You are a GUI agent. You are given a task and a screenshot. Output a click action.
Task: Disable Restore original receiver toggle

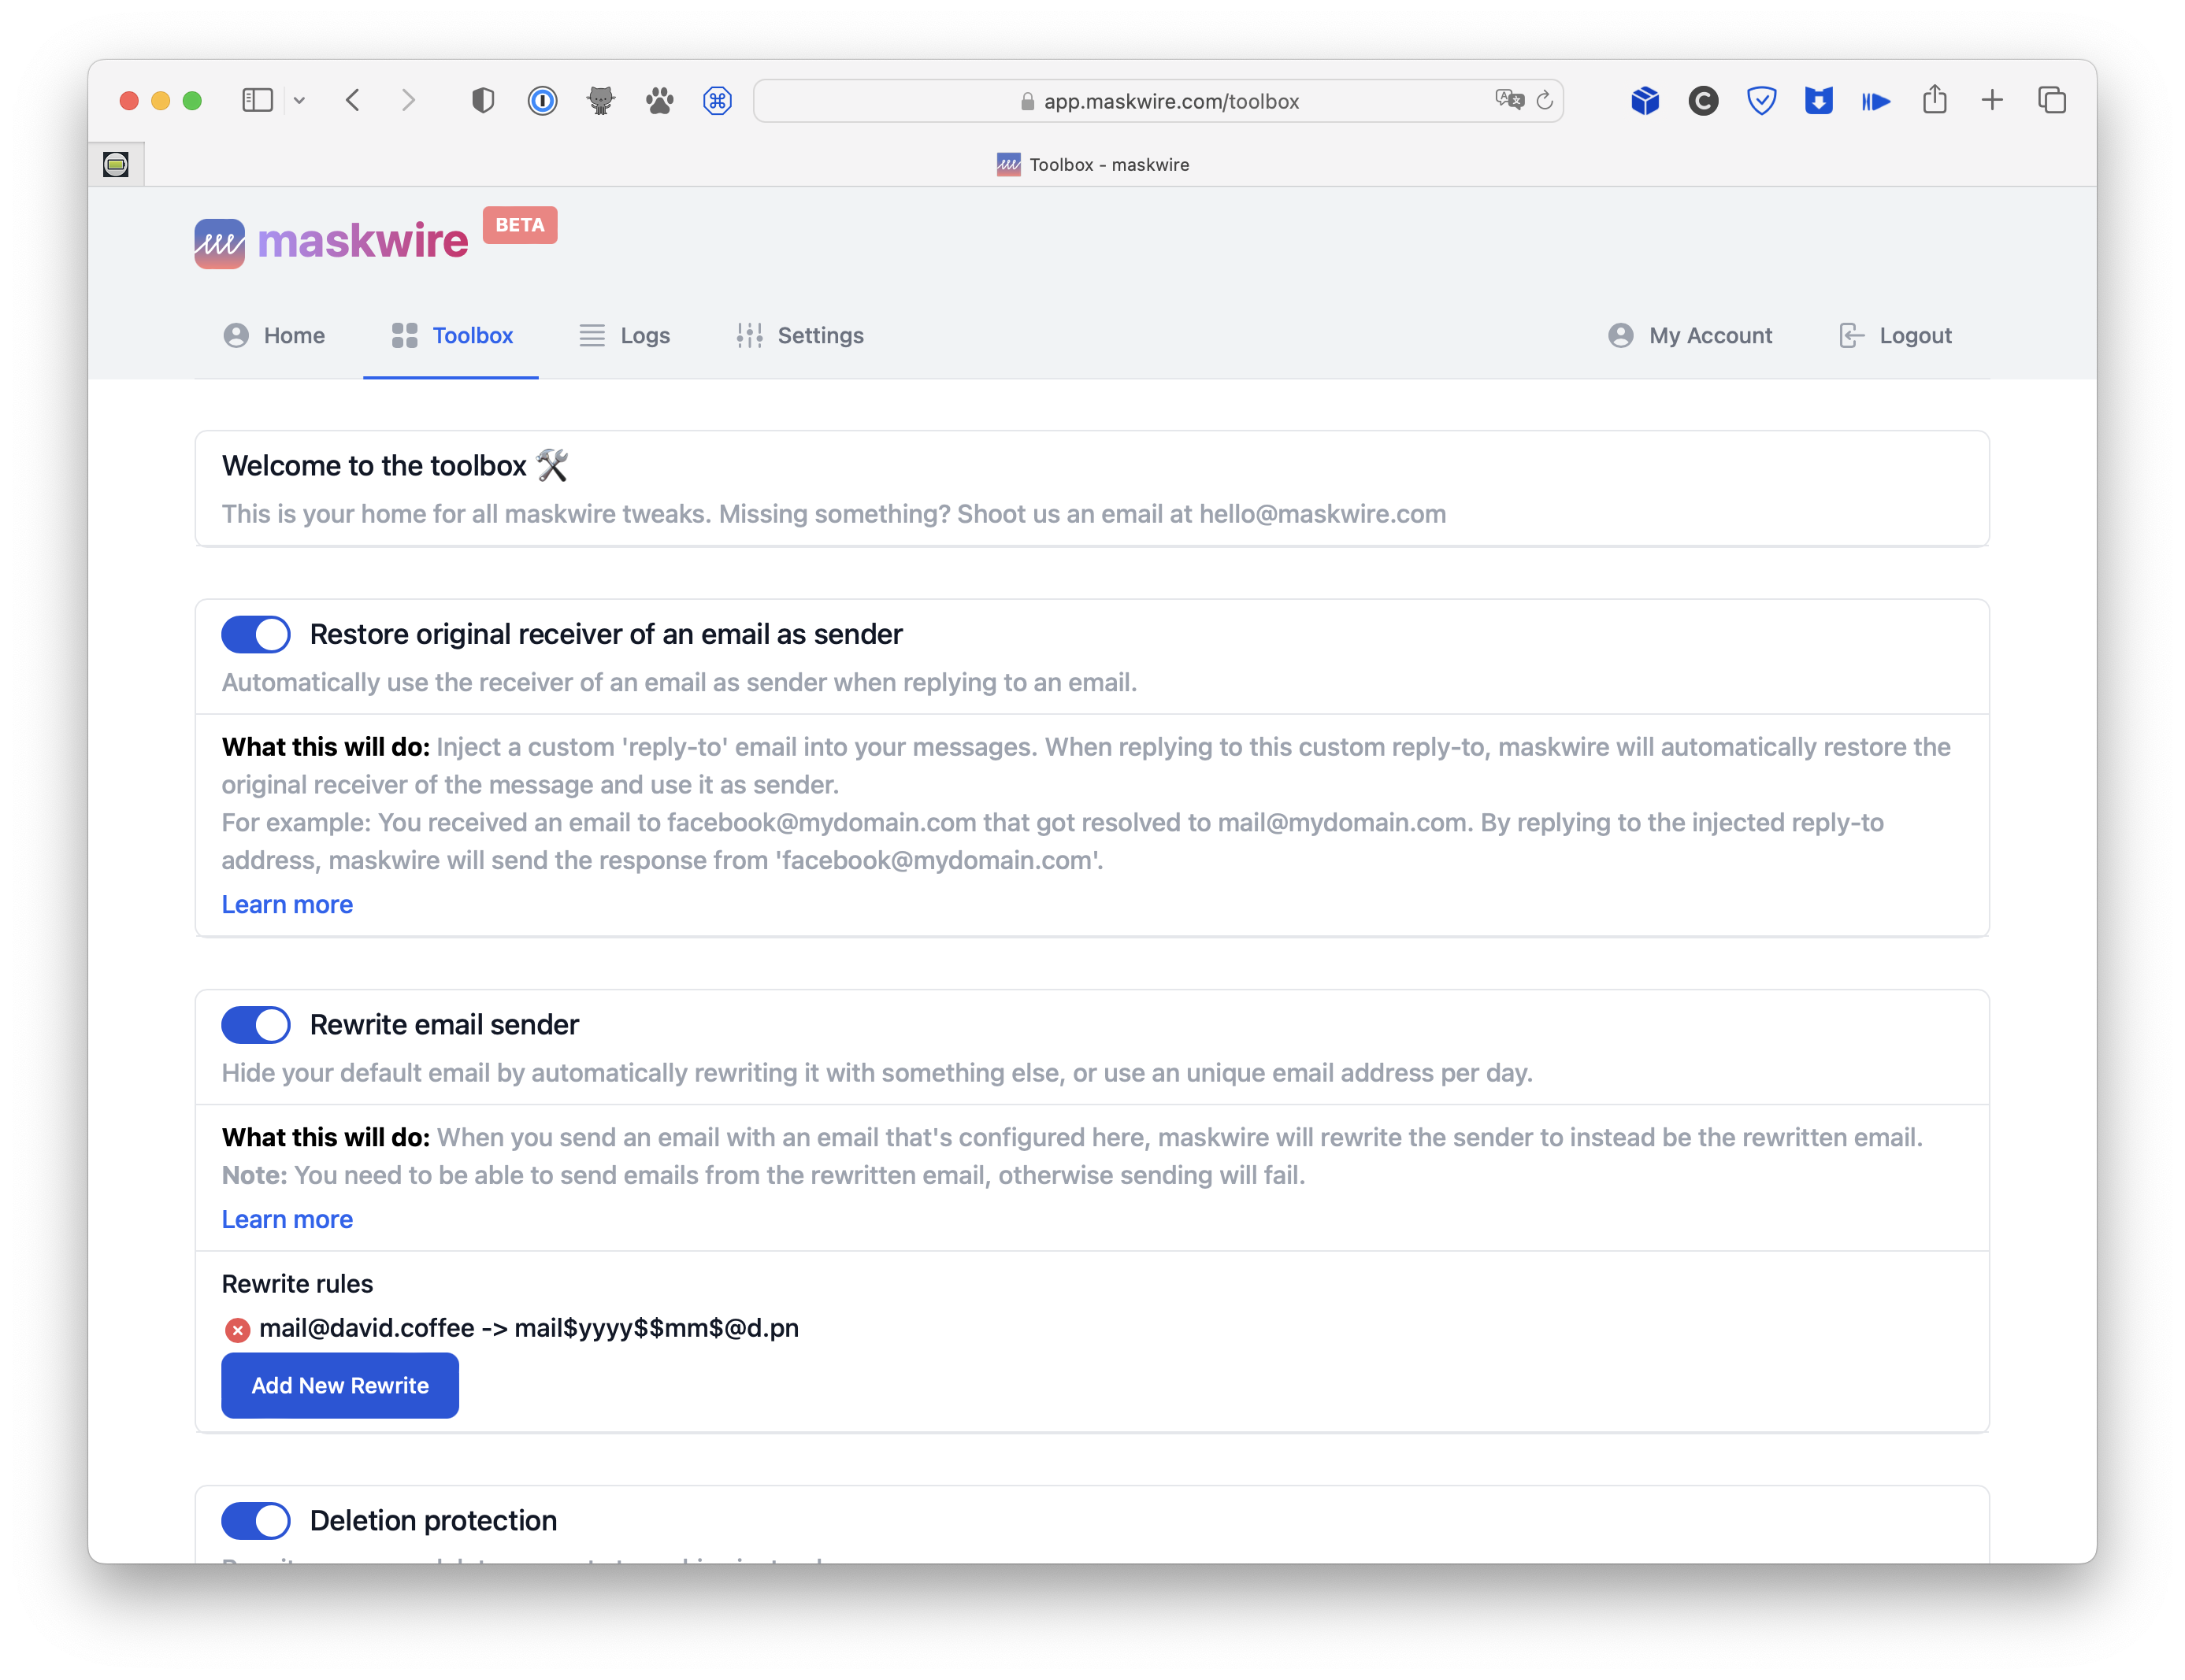[x=256, y=635]
